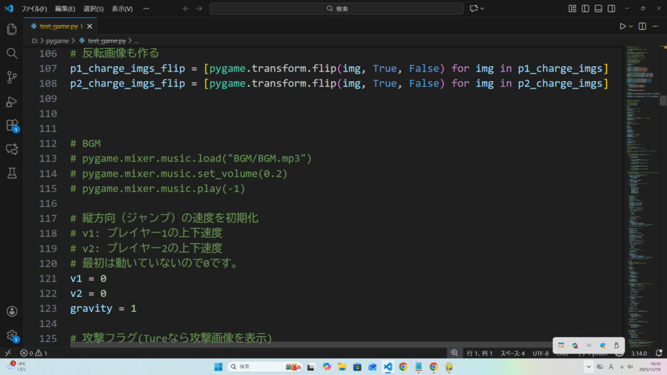Open the Source Control view

coord(11,77)
